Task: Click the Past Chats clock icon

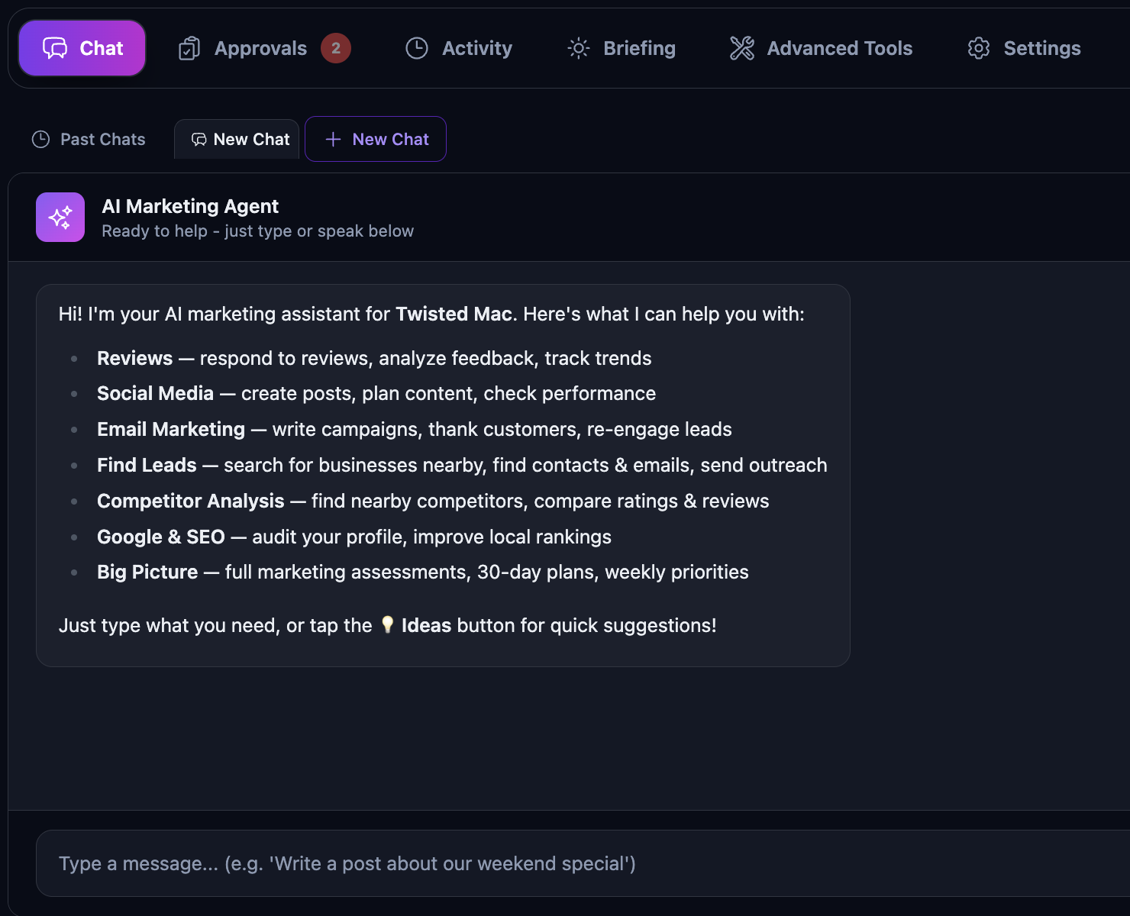Action: pyautogui.click(x=40, y=139)
